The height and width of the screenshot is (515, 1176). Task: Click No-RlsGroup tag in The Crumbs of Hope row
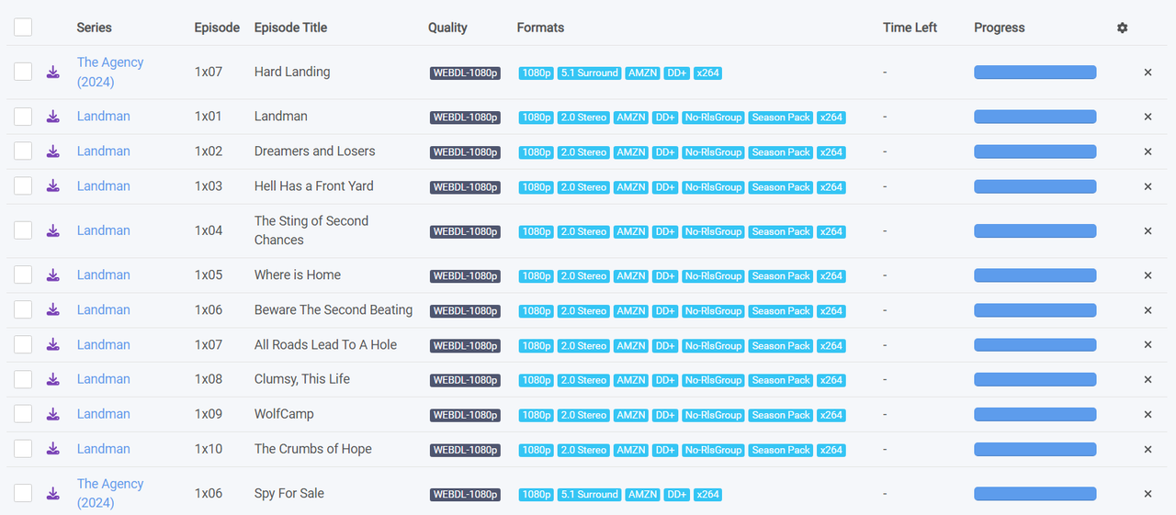click(713, 450)
